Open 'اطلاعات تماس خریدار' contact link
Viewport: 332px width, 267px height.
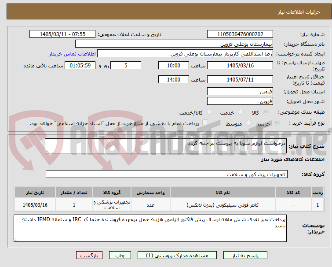pyautogui.click(x=73, y=54)
